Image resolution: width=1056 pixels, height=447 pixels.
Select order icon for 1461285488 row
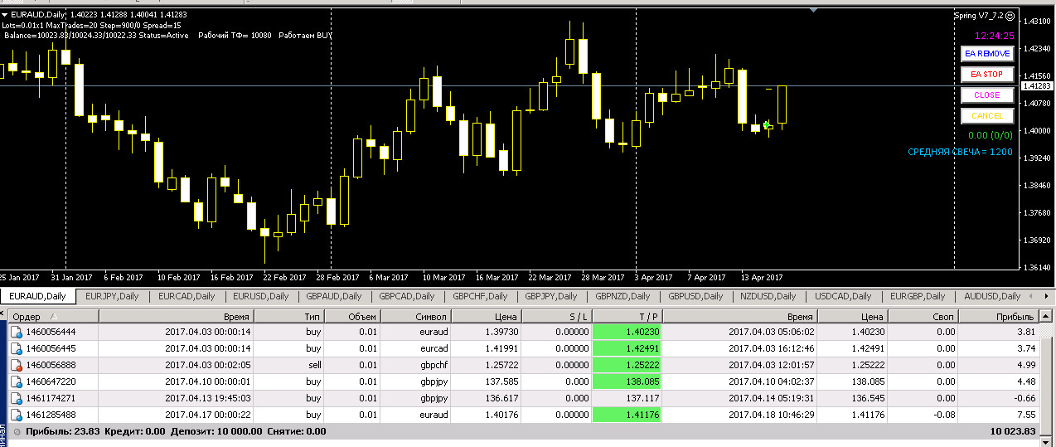point(17,415)
